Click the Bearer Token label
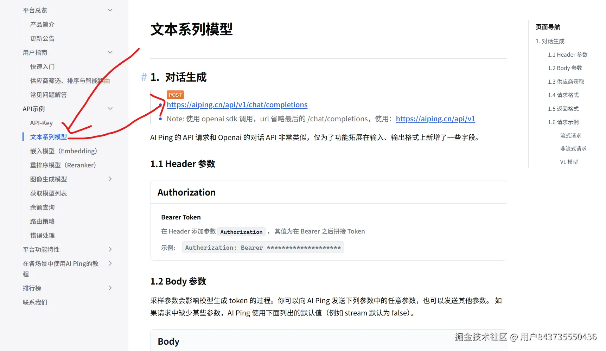Viewport: 606px width, 351px height. [x=181, y=217]
